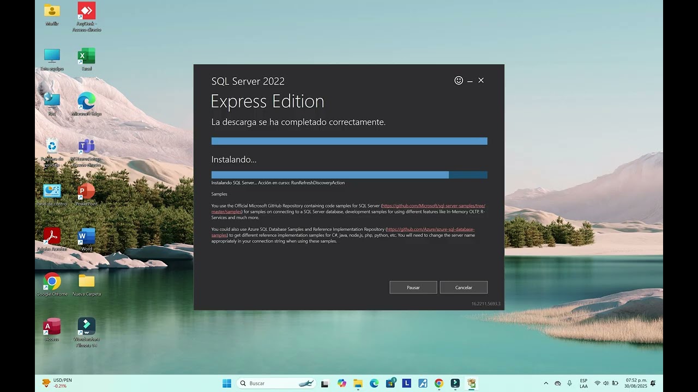Open the Wondershare Filmora 14 shortcut
This screenshot has height=392, width=698.
tap(87, 333)
